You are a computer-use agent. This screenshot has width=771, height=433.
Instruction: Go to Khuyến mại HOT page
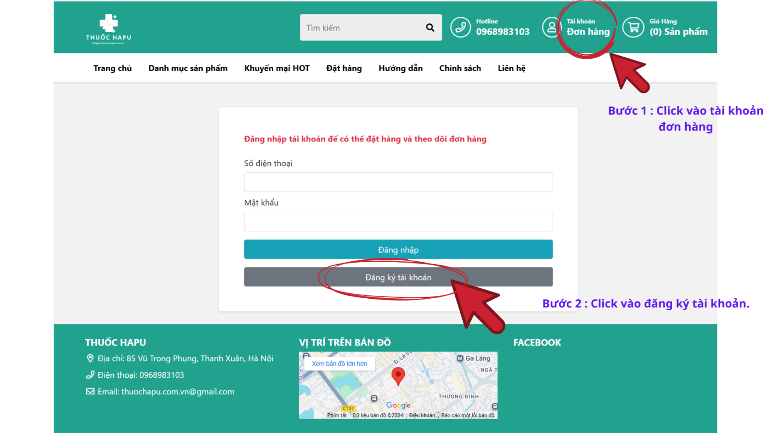click(277, 68)
